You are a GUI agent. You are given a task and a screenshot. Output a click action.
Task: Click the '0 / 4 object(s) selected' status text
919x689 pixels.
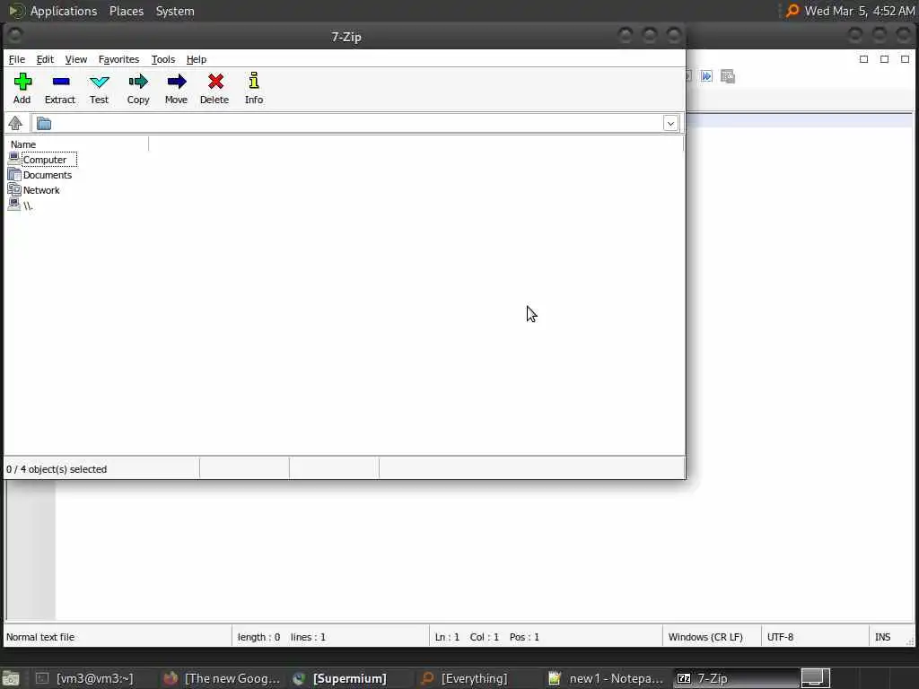point(57,469)
